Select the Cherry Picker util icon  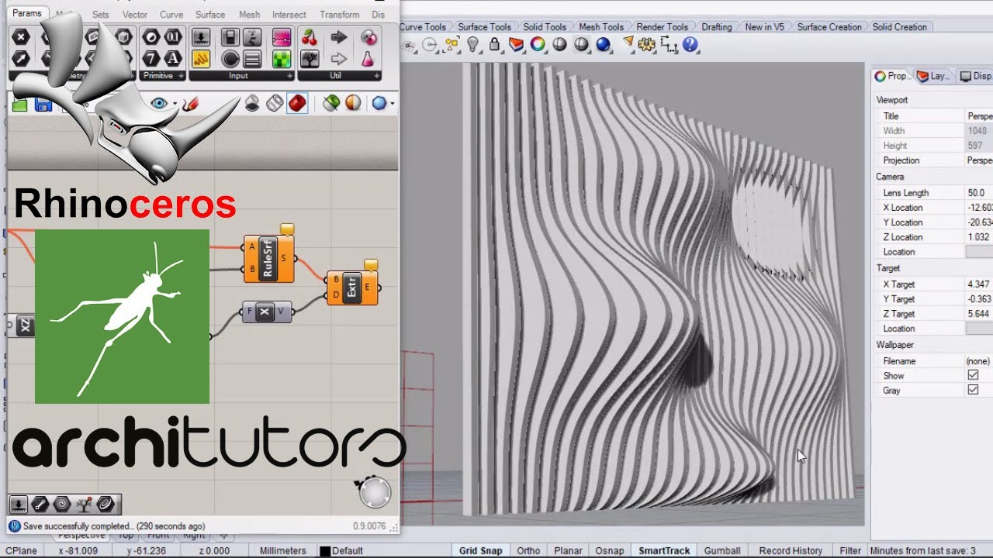pyautogui.click(x=309, y=37)
